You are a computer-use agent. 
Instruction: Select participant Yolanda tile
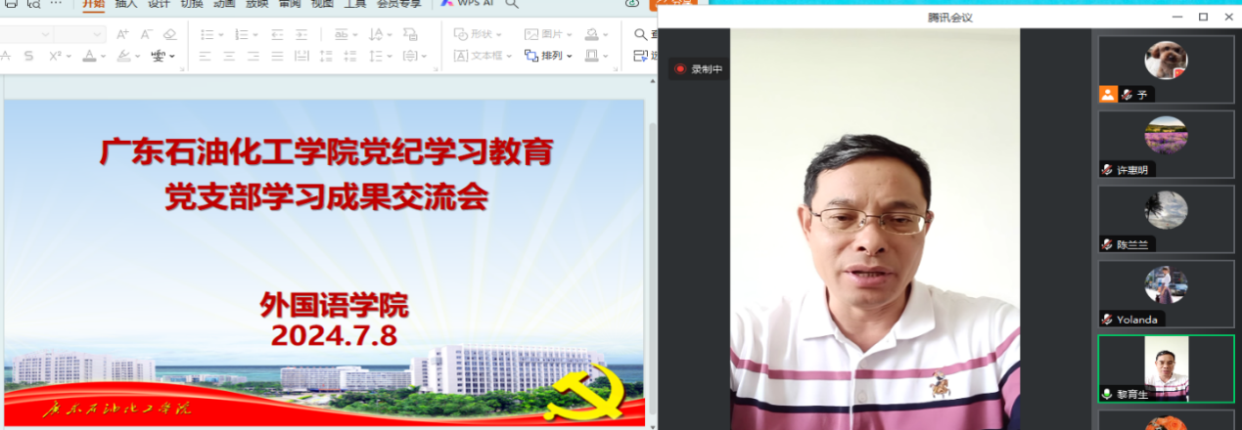click(x=1166, y=293)
